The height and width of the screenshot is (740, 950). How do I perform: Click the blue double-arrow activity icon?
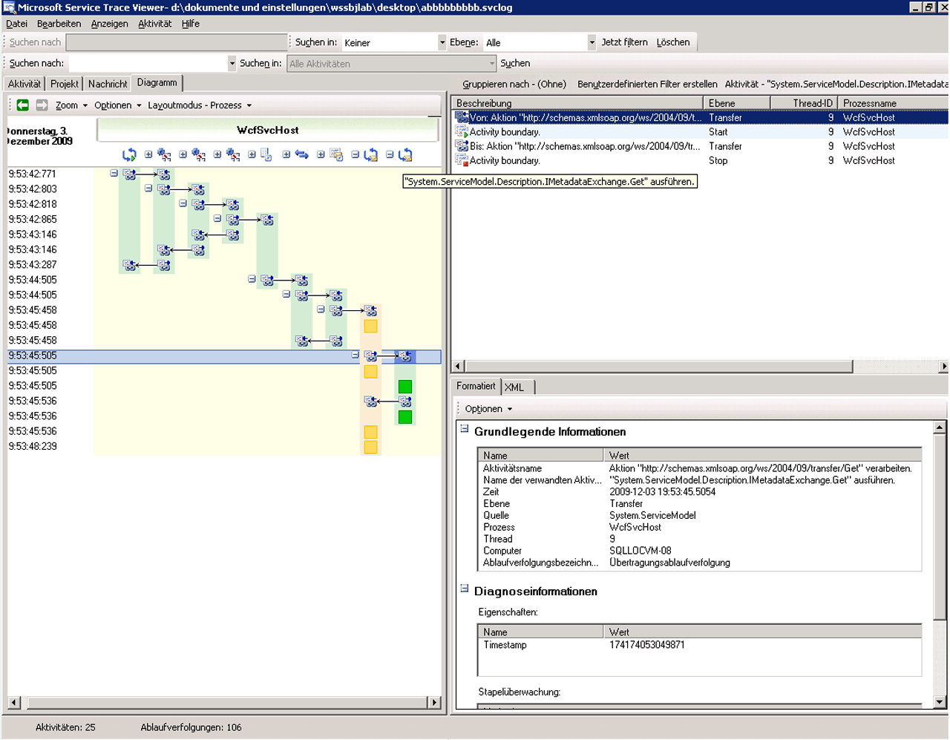click(x=301, y=154)
